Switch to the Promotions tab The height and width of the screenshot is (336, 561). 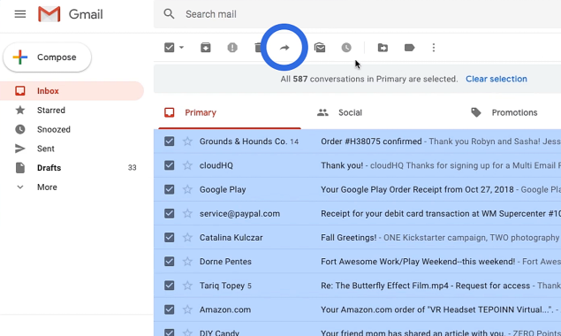pos(514,113)
